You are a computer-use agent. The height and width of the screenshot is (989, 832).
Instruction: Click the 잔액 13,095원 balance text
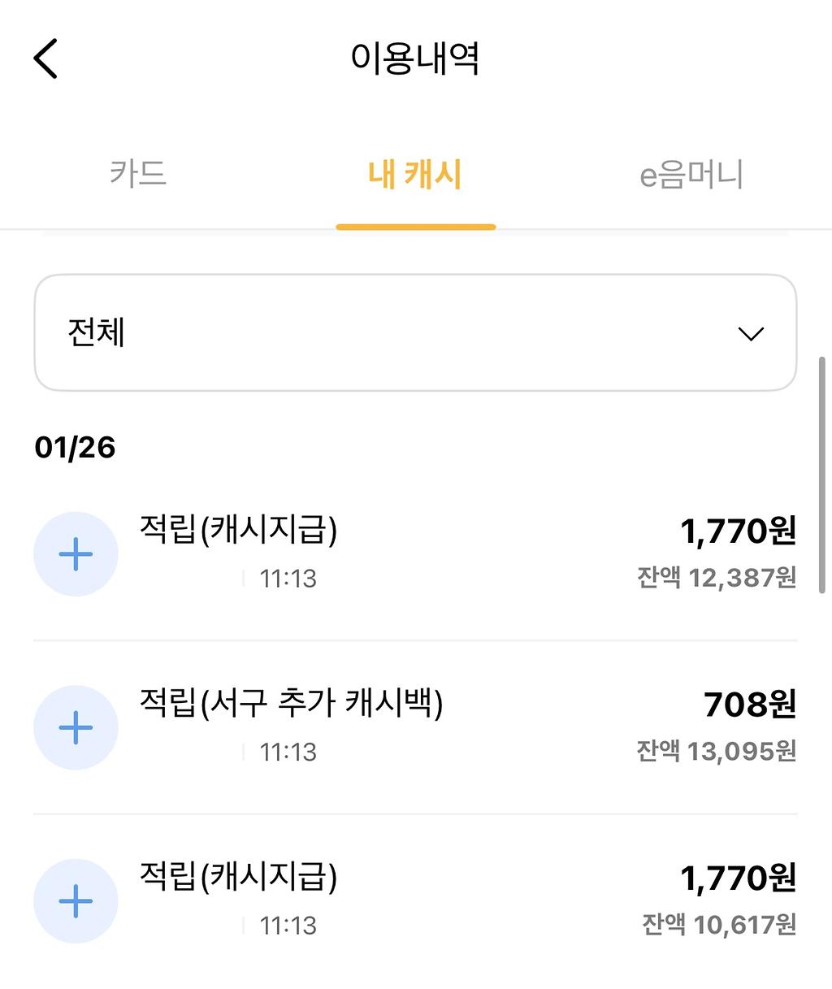click(716, 751)
